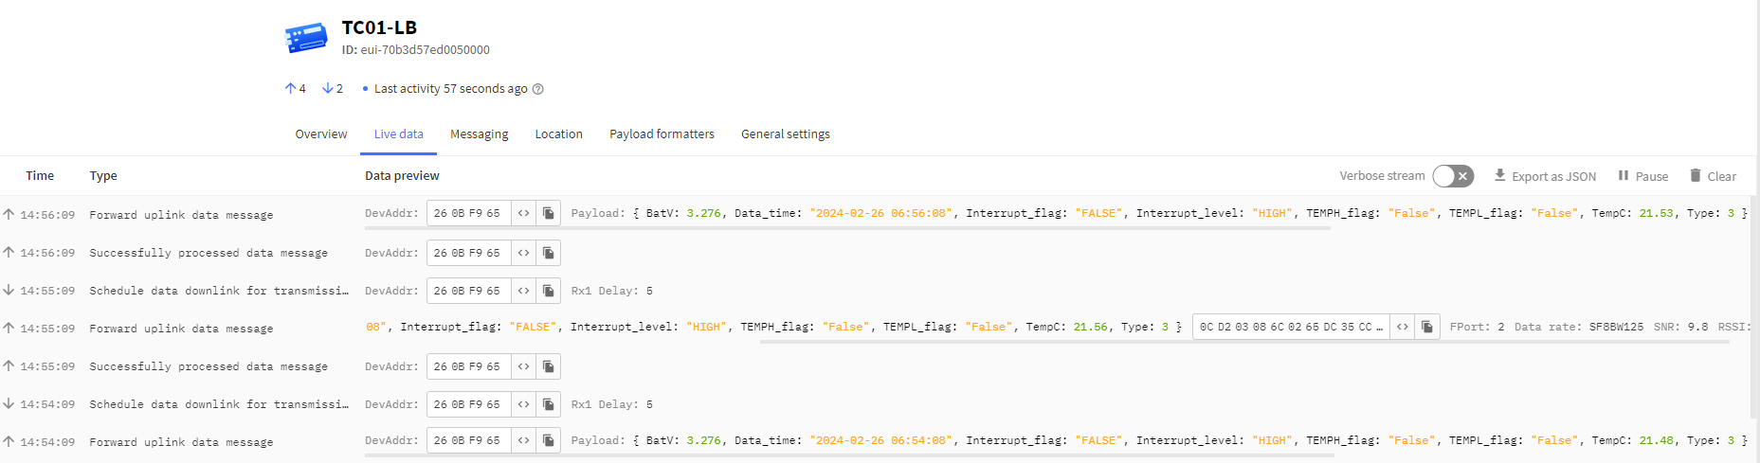Click up-arrow icon of 14:54:09 Forward uplink row
Screen dimensions: 1760x463
[9, 441]
